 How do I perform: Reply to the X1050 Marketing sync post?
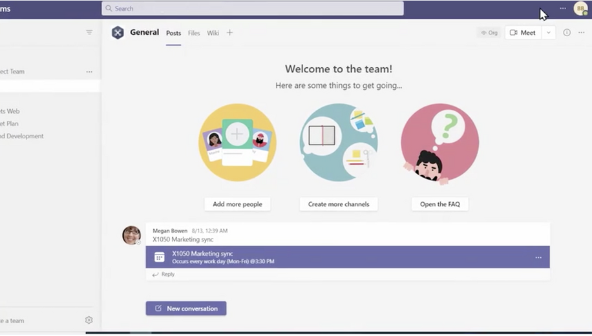164,275
